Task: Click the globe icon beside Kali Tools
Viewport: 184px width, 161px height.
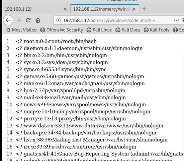Action: tap(146, 30)
